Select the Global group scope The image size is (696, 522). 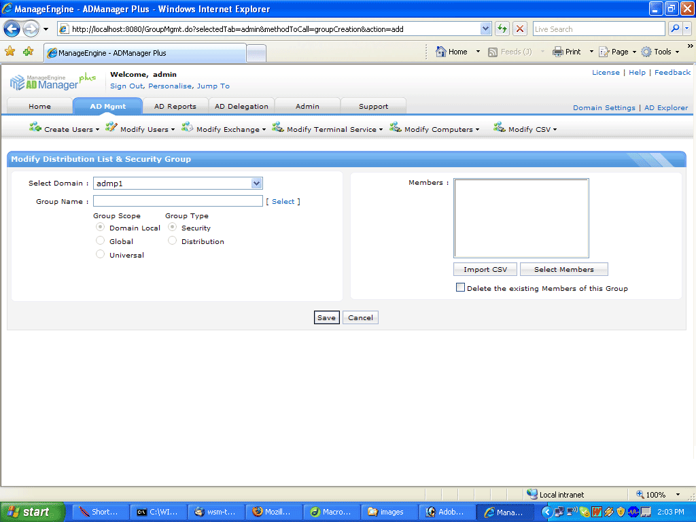(101, 241)
